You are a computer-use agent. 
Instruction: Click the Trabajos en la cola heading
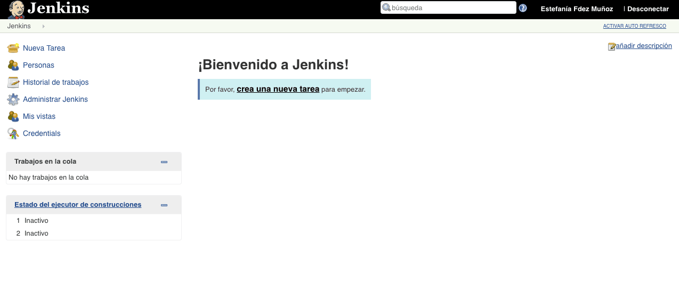[x=45, y=162]
